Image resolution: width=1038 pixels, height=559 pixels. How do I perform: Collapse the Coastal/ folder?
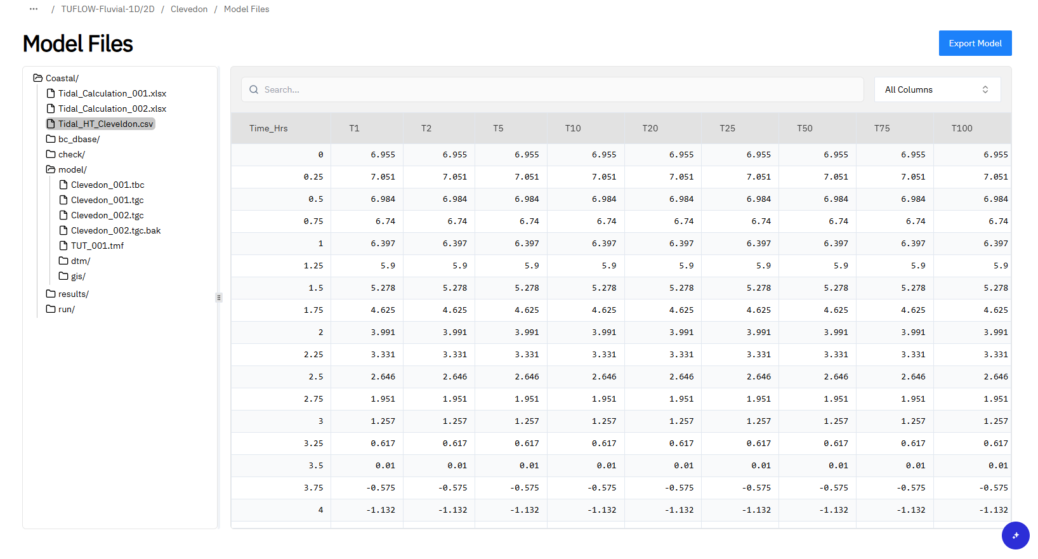coord(56,78)
